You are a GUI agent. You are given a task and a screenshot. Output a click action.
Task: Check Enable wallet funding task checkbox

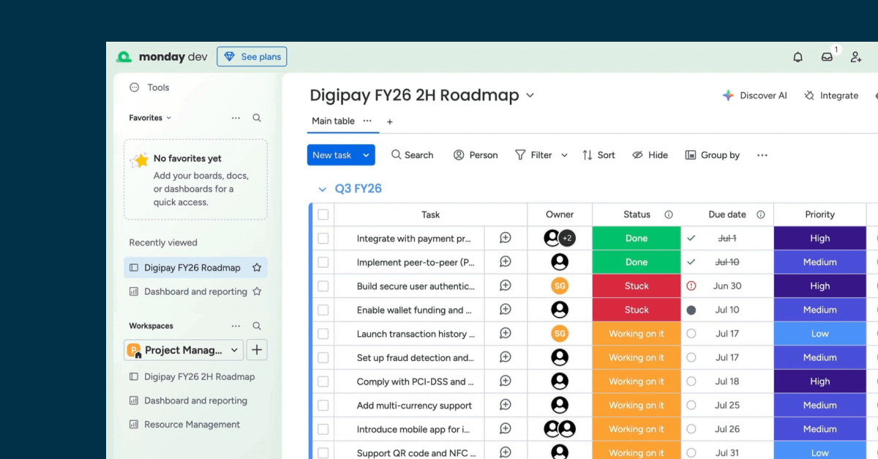[x=323, y=310]
